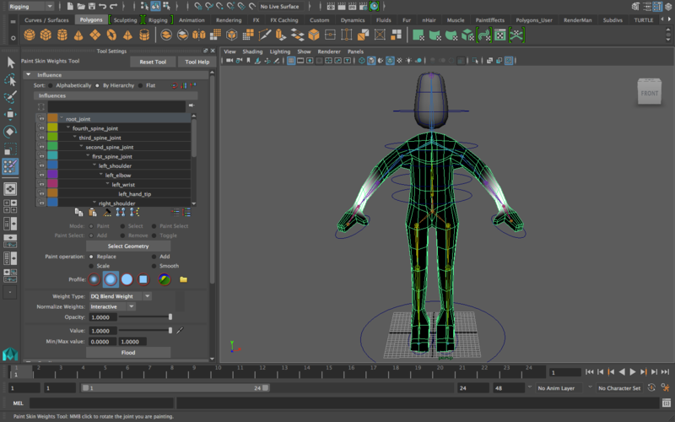Create a polygon cone from the shelf
This screenshot has height=422, width=675.
coord(78,35)
